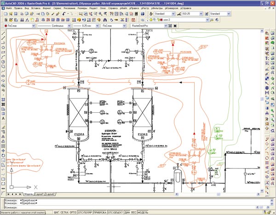Select the Line draw tool

pyautogui.click(x=3, y=34)
